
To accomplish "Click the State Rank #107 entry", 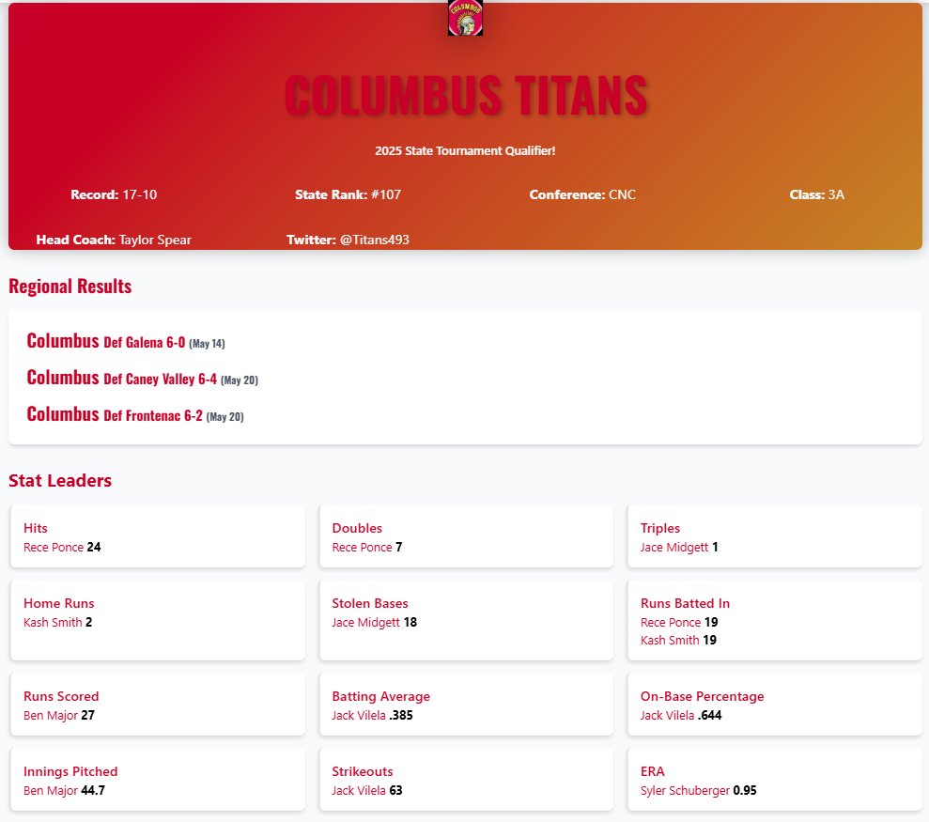I will pyautogui.click(x=348, y=194).
